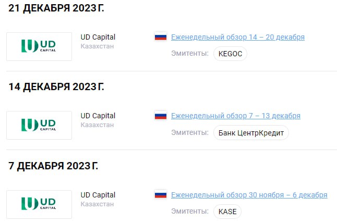Open the UD Capital logo under 14 декабря 2023
The image size is (337, 223).
(39, 125)
